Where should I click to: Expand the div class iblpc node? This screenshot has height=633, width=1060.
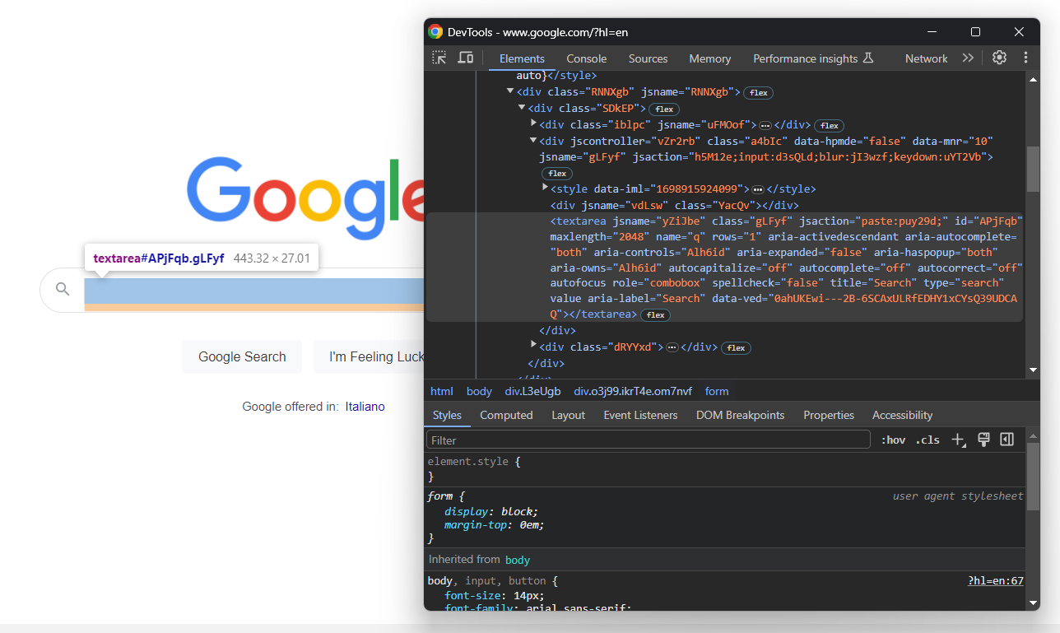coord(533,123)
